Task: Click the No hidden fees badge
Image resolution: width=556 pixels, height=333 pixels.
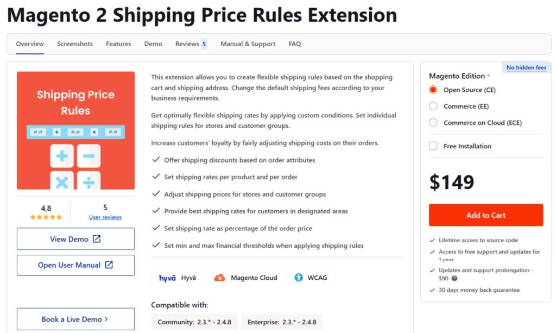Action: tap(526, 68)
